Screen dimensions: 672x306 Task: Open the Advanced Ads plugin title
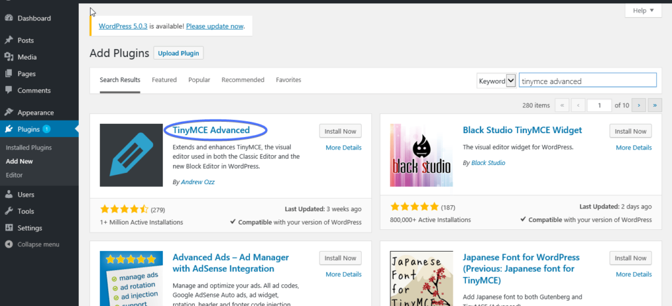(x=230, y=263)
